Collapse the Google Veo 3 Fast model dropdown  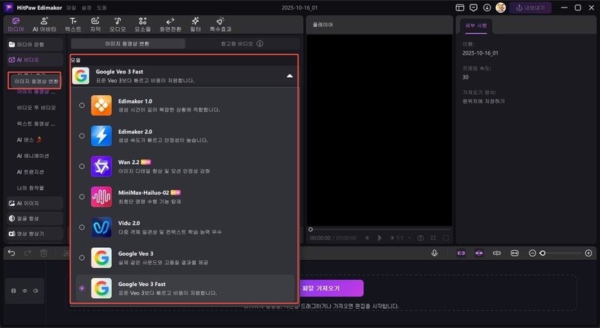coord(289,76)
